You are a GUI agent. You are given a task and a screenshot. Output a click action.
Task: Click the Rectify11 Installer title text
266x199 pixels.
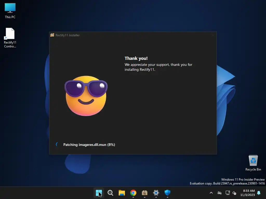point(68,35)
